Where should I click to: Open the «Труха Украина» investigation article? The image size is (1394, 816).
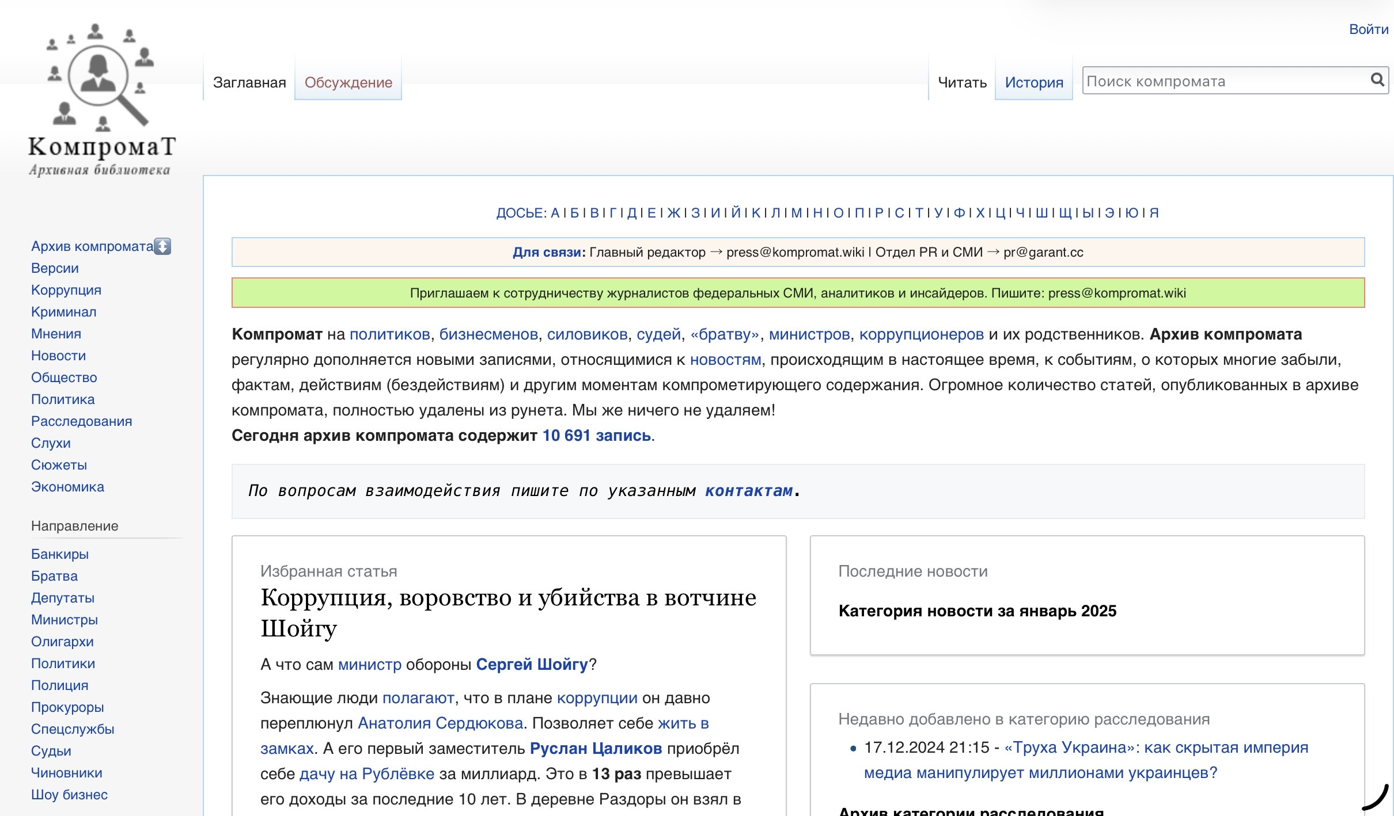point(1086,760)
